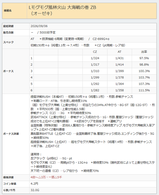159x195 pixels.
Task: Click the 出率 column header
Action: tap(144, 52)
